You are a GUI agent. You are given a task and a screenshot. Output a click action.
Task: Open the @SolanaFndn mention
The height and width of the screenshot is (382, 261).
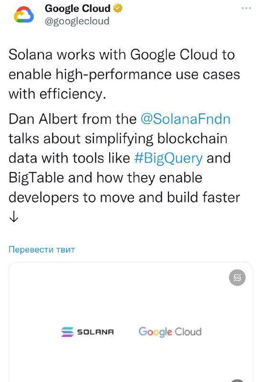tap(186, 119)
